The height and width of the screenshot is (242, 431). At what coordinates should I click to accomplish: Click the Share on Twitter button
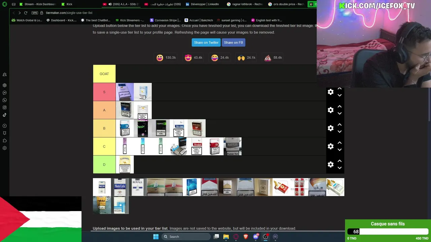pyautogui.click(x=206, y=43)
